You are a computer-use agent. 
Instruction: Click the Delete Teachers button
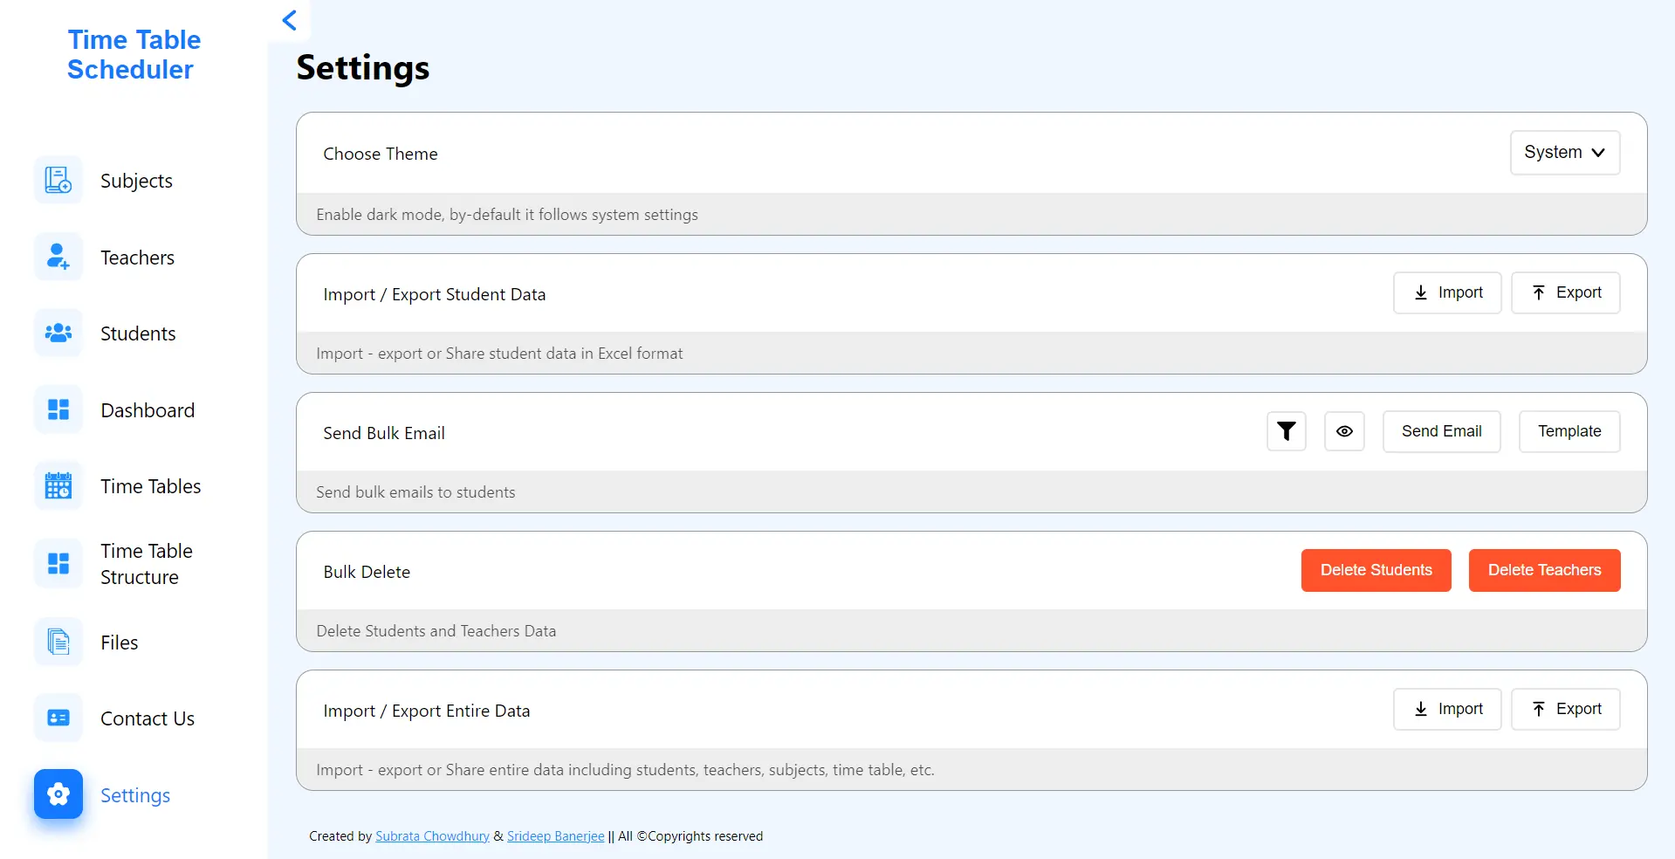(x=1545, y=570)
